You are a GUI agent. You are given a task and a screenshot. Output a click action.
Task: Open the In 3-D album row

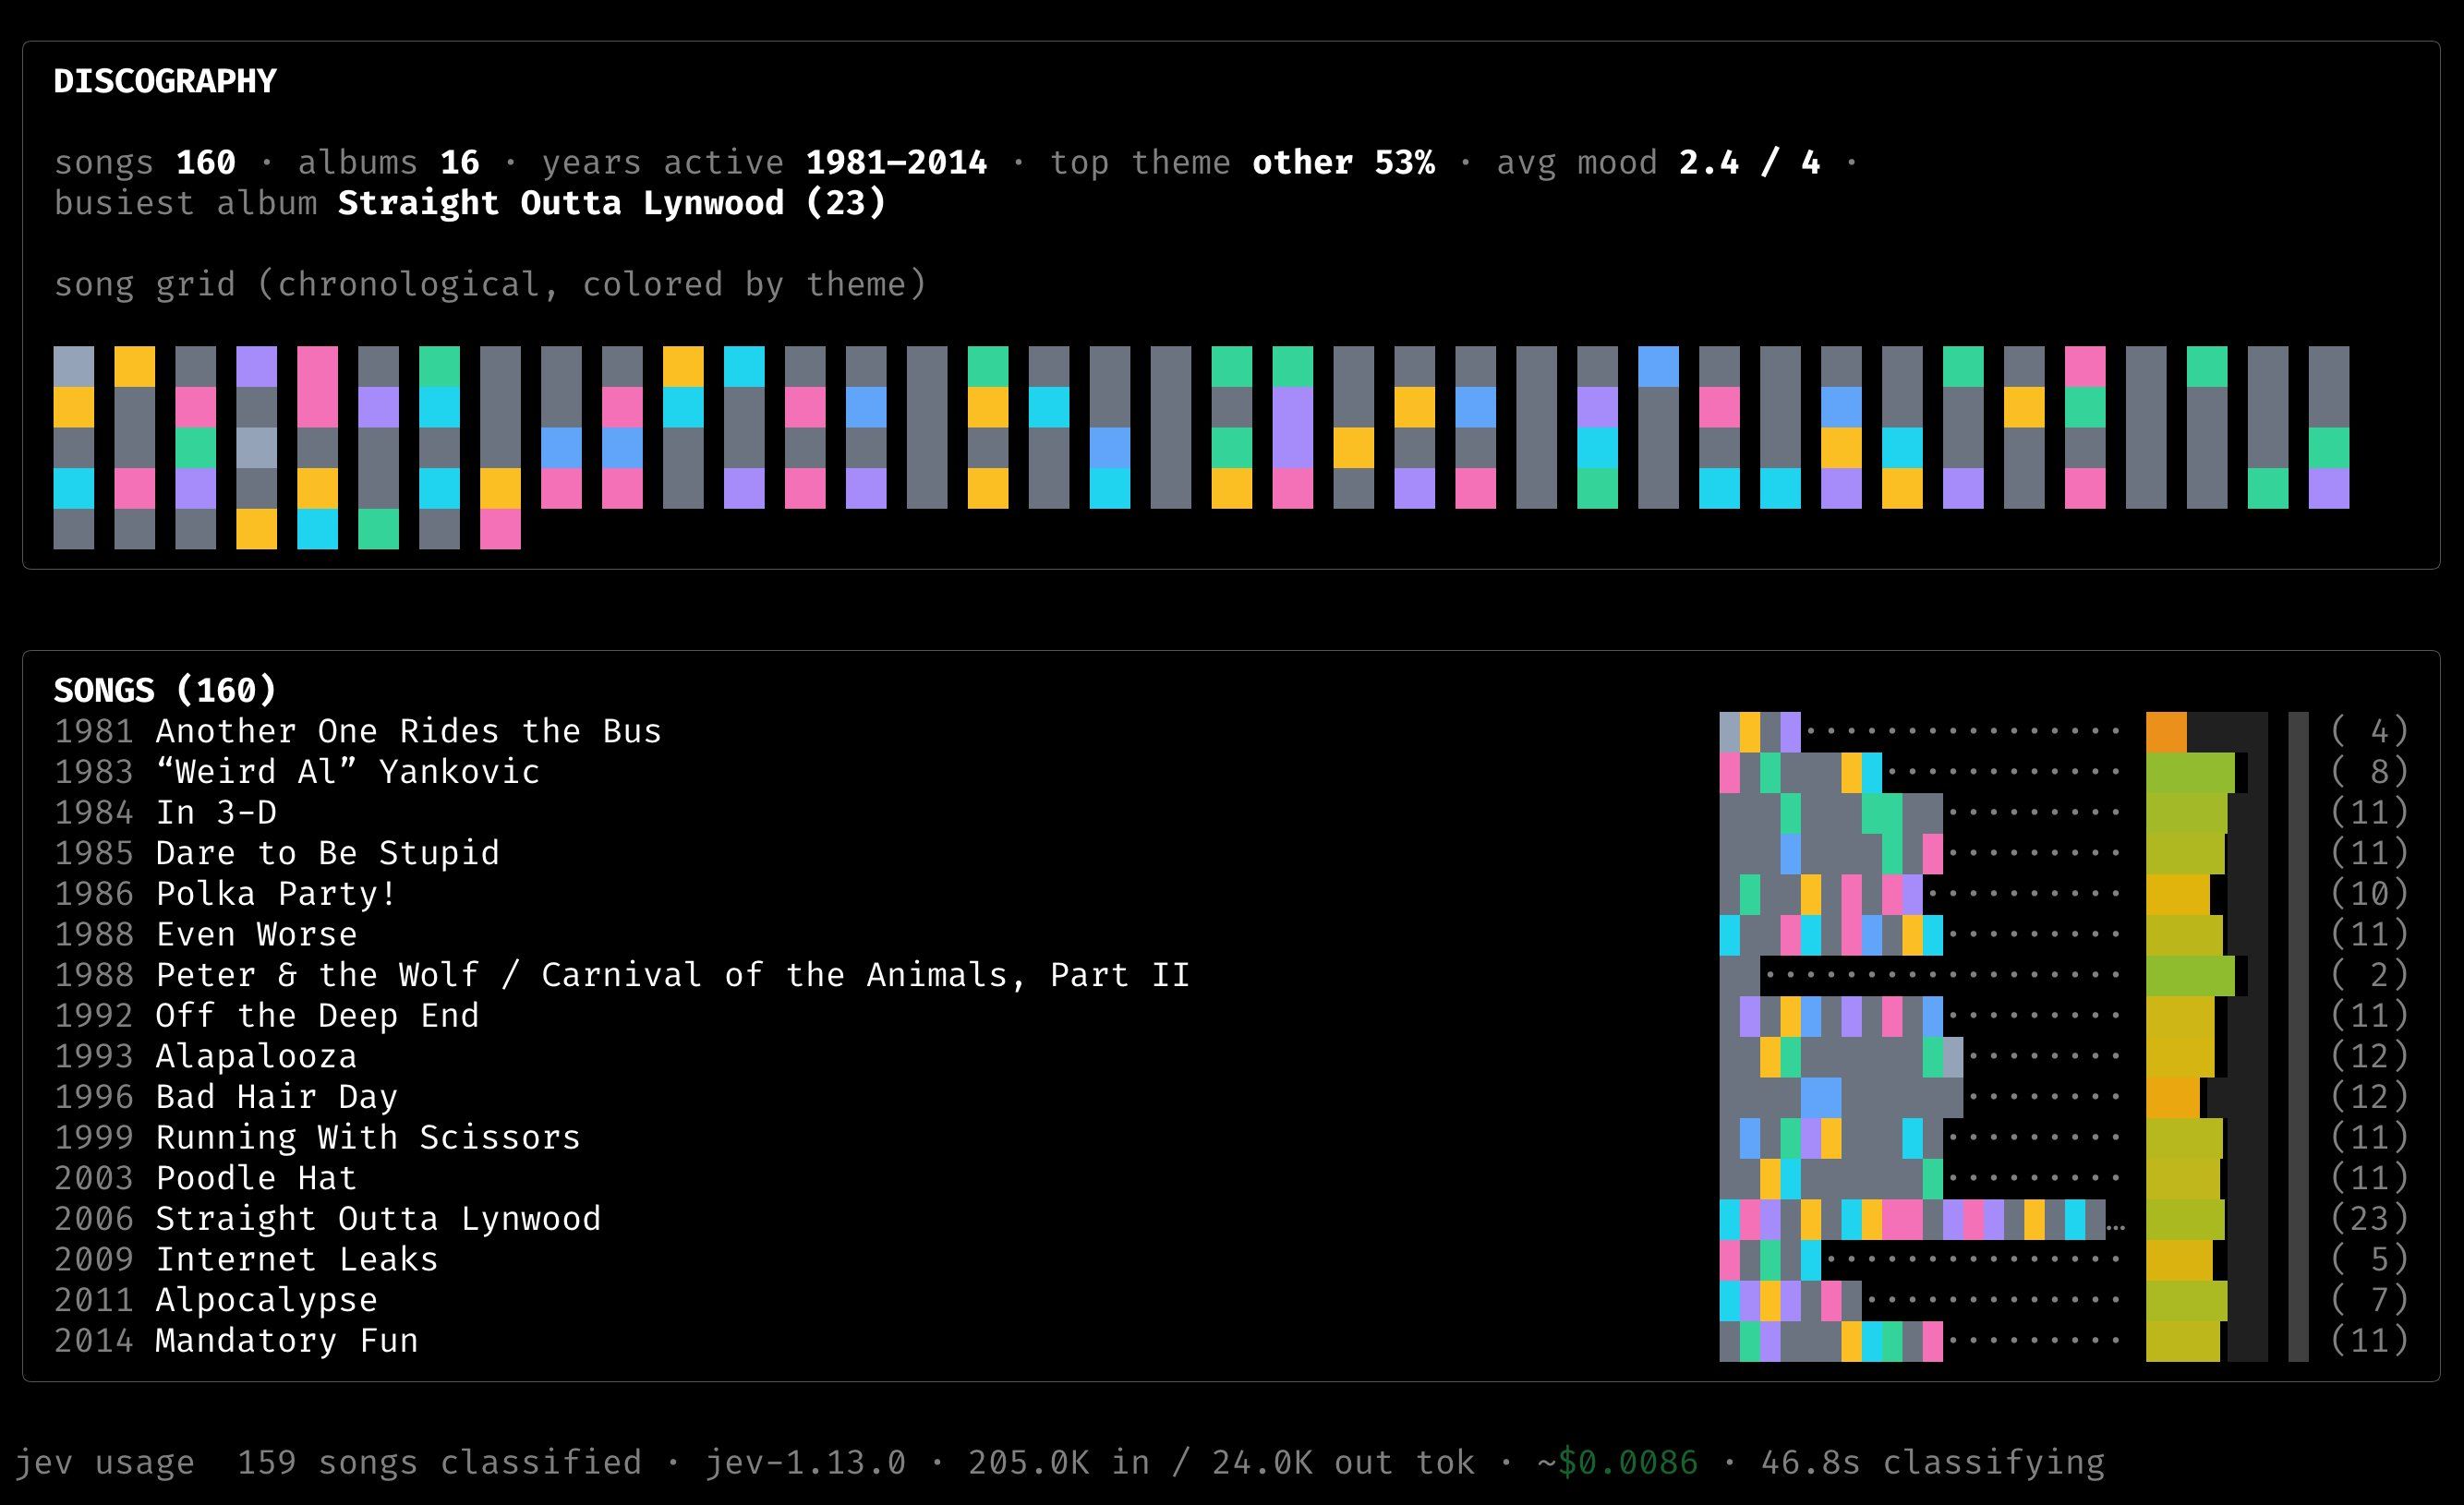[x=1231, y=813]
